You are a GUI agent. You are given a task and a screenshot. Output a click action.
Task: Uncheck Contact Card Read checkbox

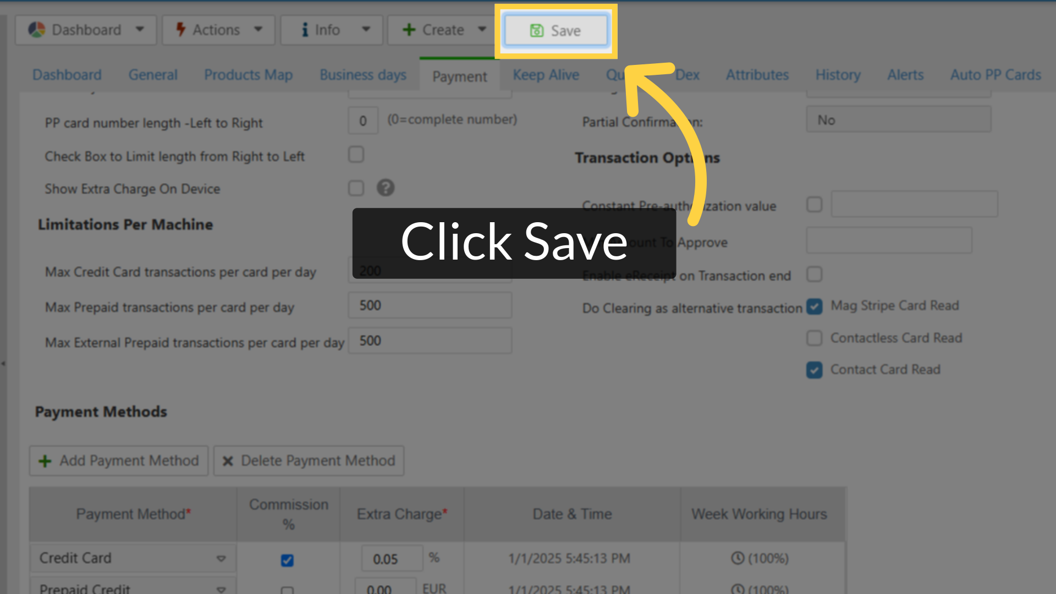(815, 370)
